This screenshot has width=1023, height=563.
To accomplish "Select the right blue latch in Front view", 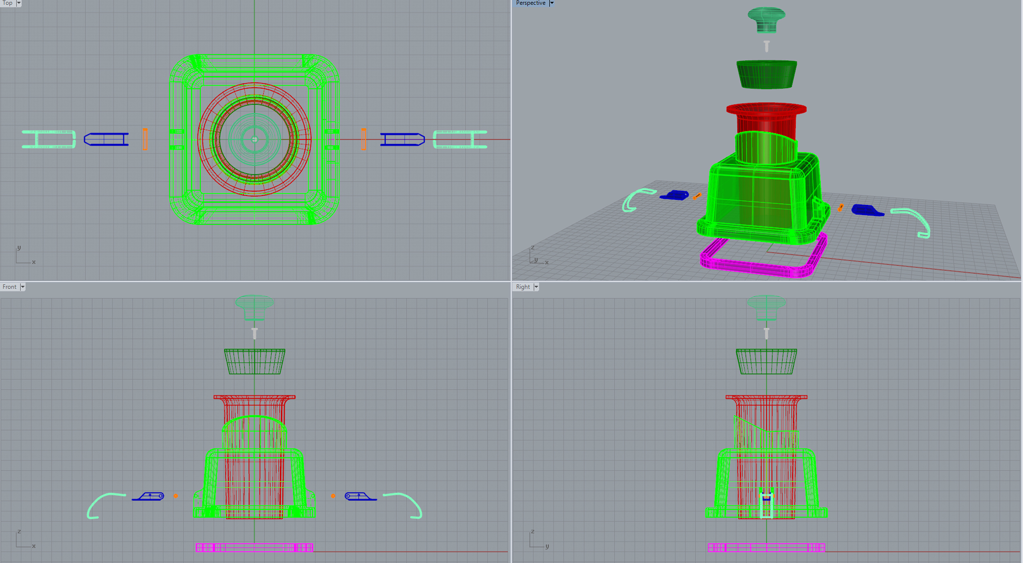I will coord(360,496).
